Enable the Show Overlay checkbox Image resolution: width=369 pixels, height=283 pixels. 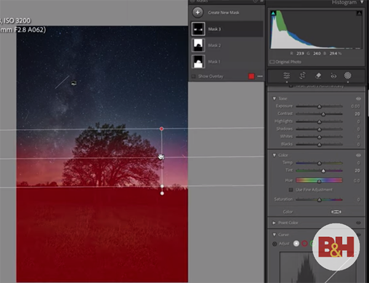click(x=194, y=76)
